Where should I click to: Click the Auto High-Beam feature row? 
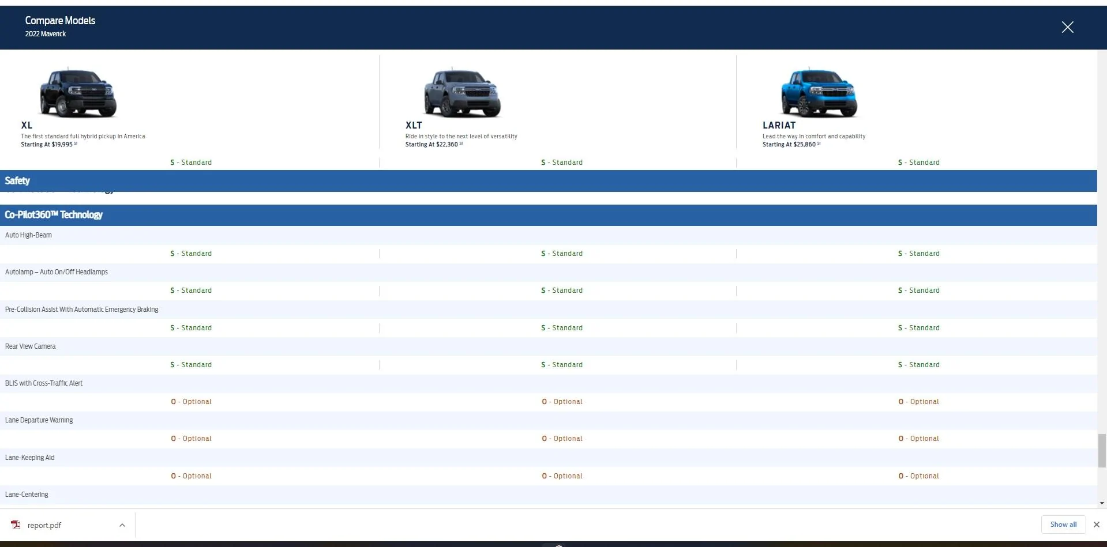coord(548,235)
